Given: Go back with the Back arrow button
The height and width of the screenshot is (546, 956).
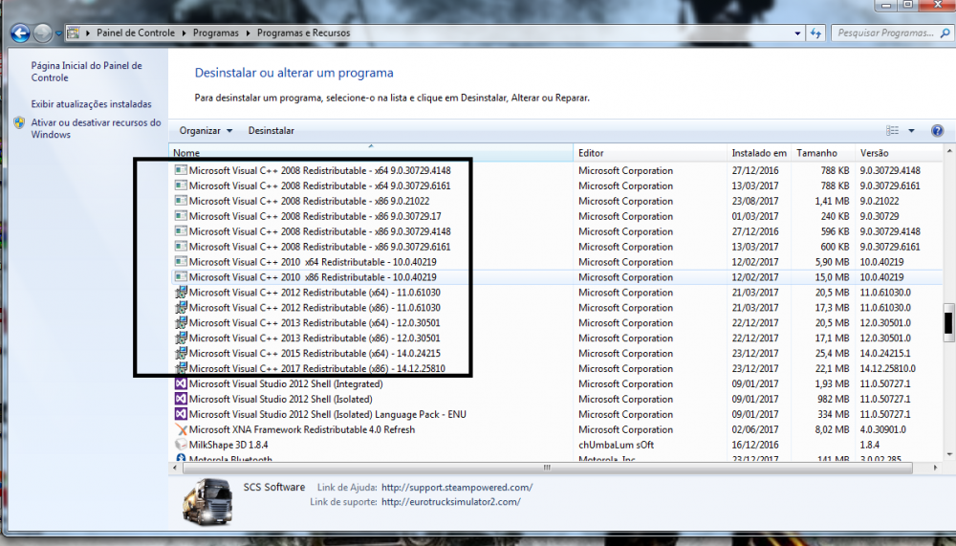Looking at the screenshot, I should [20, 33].
